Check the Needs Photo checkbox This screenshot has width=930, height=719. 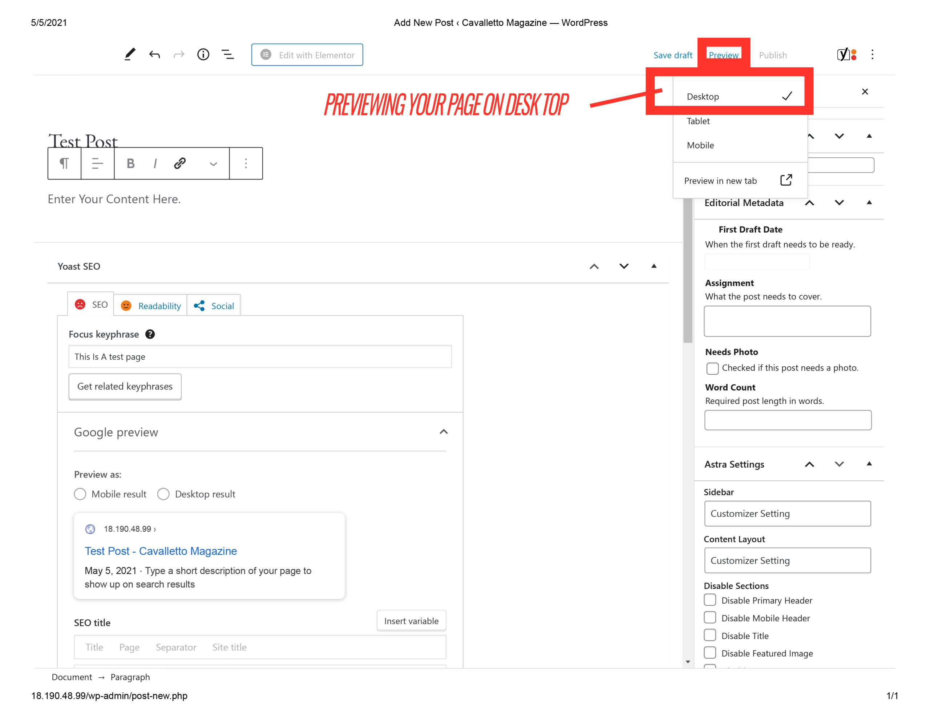[712, 368]
